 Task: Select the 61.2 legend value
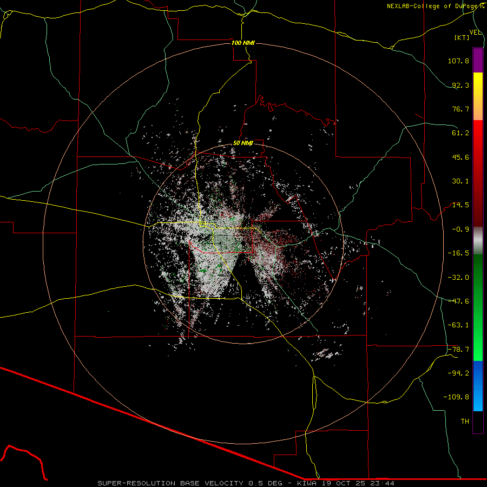(x=460, y=133)
